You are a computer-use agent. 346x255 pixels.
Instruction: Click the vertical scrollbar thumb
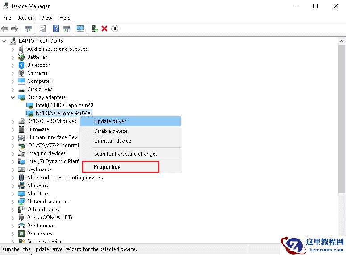tap(342, 119)
